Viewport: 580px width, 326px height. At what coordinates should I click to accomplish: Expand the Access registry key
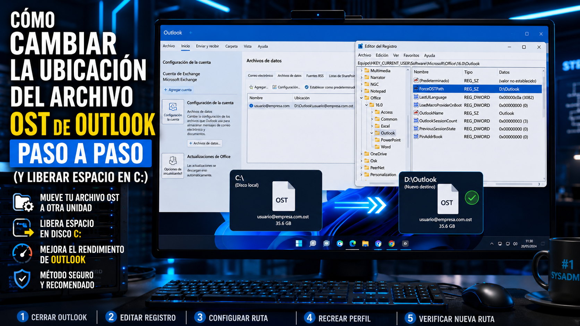coord(372,112)
